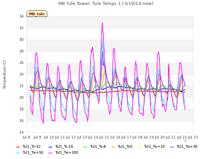Click the Jul 14 x-axis tick label
Image resolution: width=213 pixels, height=159 pixels.
tap(93, 137)
